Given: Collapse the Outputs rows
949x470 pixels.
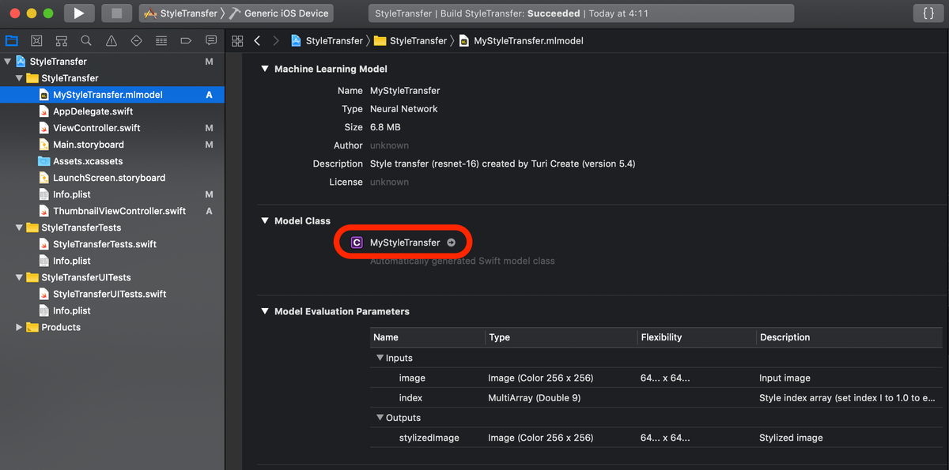Looking at the screenshot, I should pyautogui.click(x=380, y=418).
